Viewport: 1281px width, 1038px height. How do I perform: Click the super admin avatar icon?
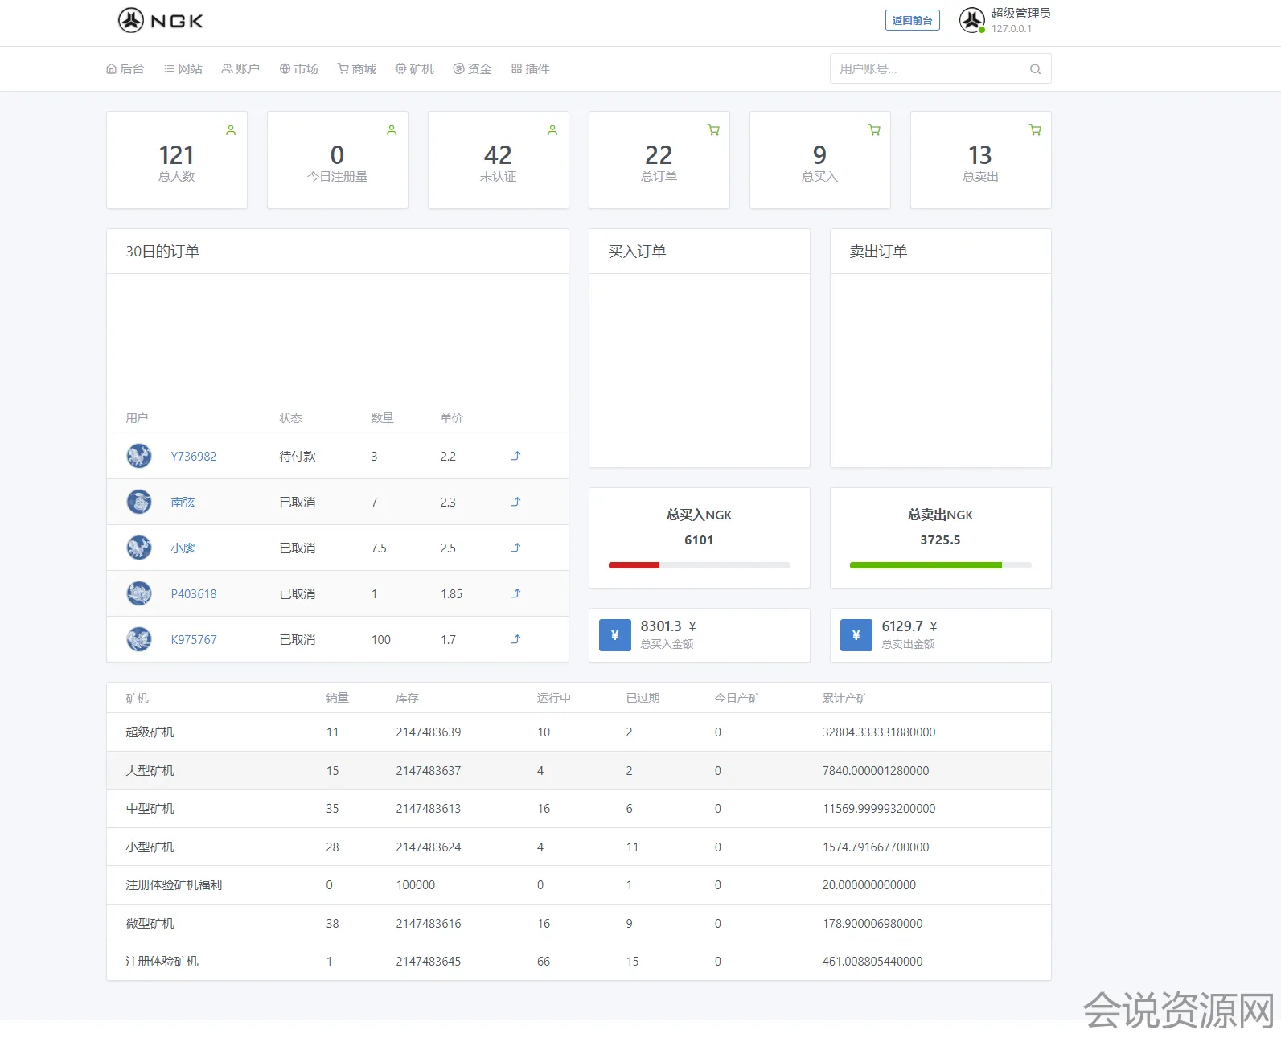(971, 20)
